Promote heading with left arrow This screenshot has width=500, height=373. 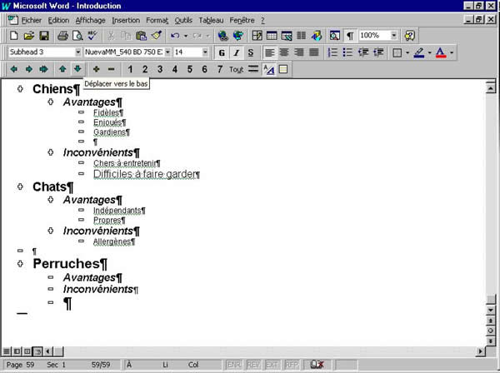pyautogui.click(x=13, y=69)
